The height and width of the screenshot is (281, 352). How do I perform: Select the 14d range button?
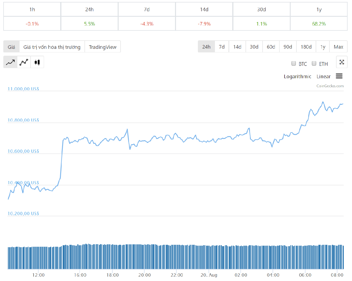(237, 47)
